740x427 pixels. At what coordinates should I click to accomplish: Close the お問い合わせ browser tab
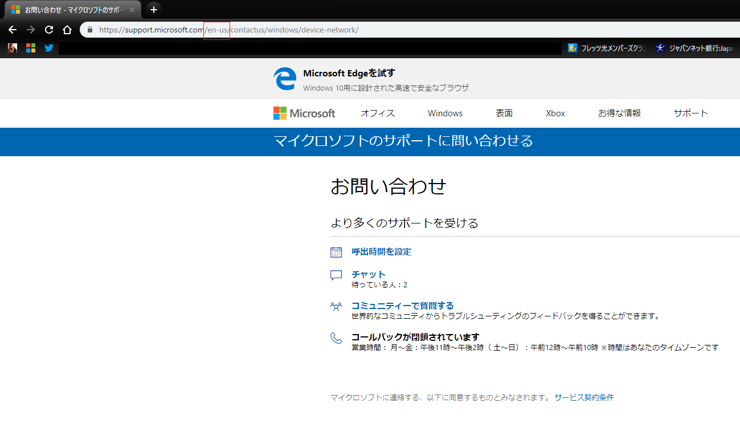click(132, 10)
